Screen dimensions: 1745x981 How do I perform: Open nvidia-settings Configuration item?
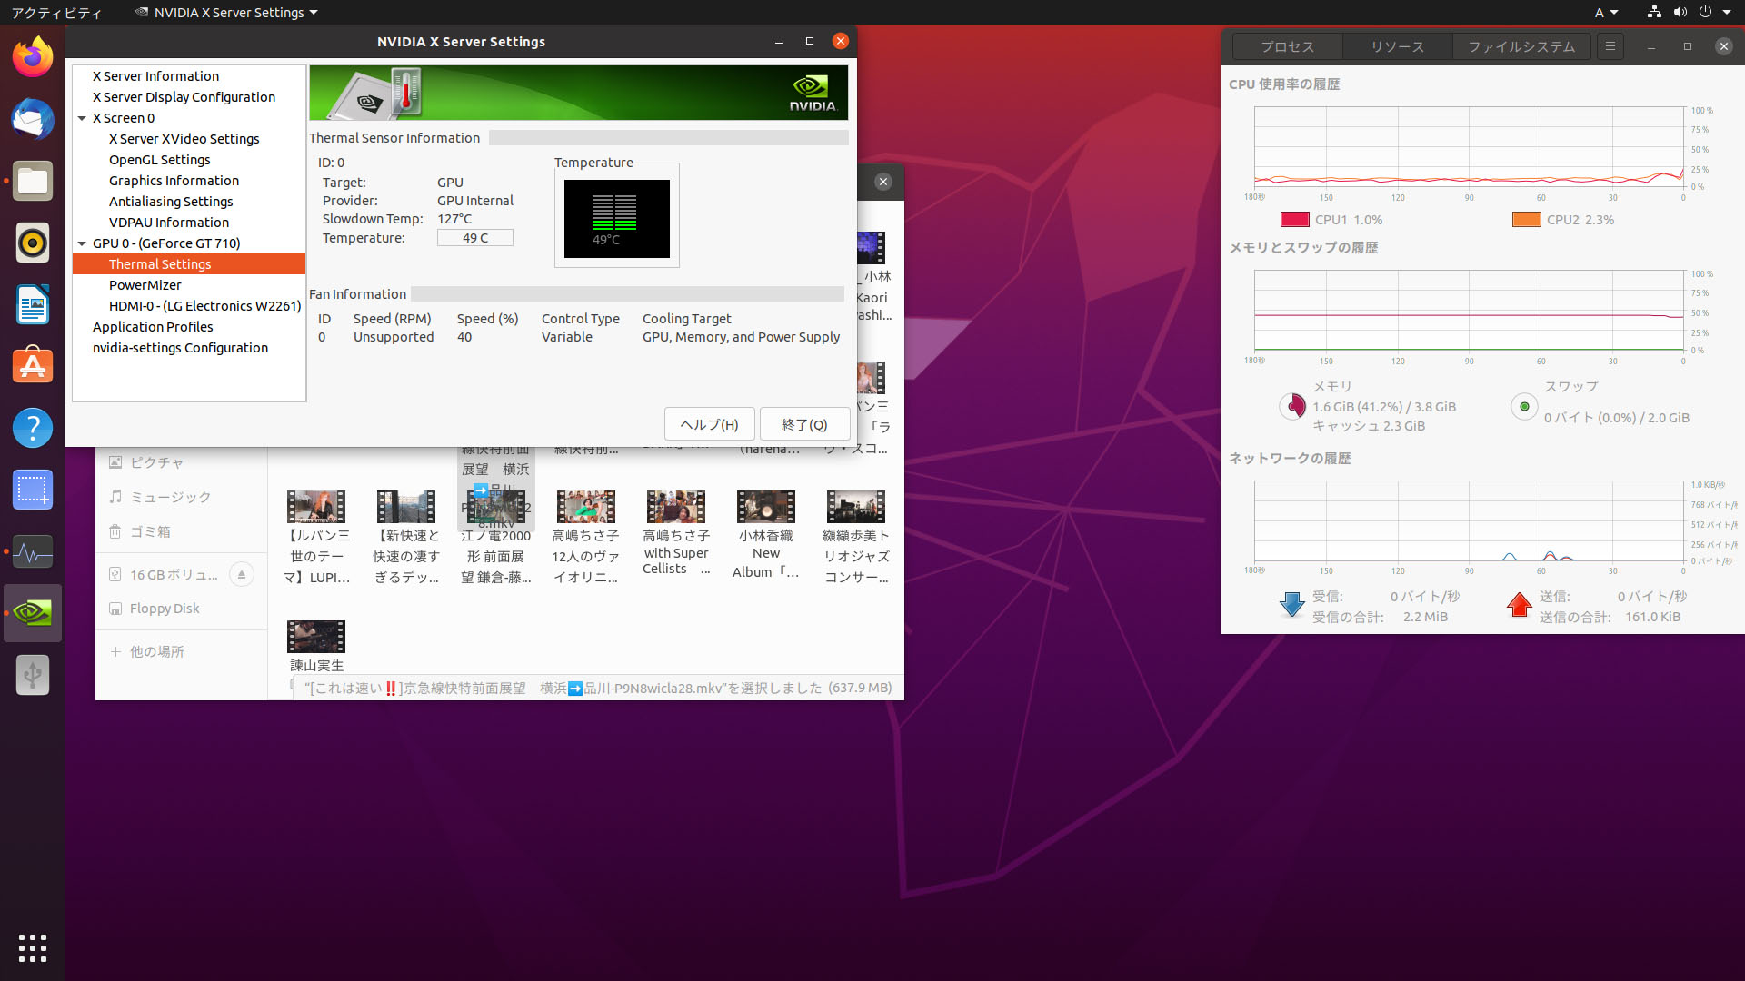pos(180,348)
